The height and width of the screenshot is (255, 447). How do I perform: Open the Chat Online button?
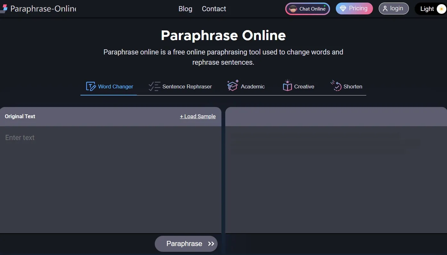pyautogui.click(x=308, y=9)
